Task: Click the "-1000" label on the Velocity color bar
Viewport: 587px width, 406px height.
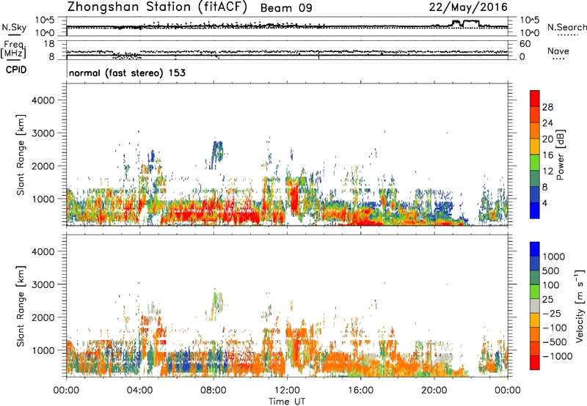Action: (558, 356)
